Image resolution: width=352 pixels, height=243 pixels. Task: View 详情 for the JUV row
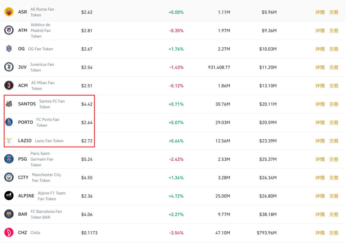click(320, 67)
